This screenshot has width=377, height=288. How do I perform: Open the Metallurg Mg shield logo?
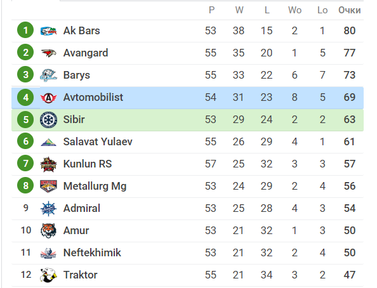click(48, 186)
